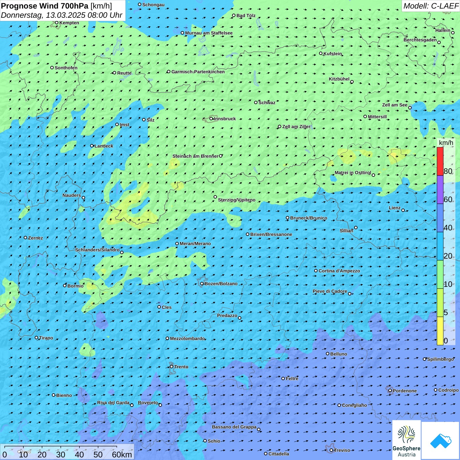The image size is (460, 460).
Task: Click the Kempten label
Action: pyautogui.click(x=69, y=23)
